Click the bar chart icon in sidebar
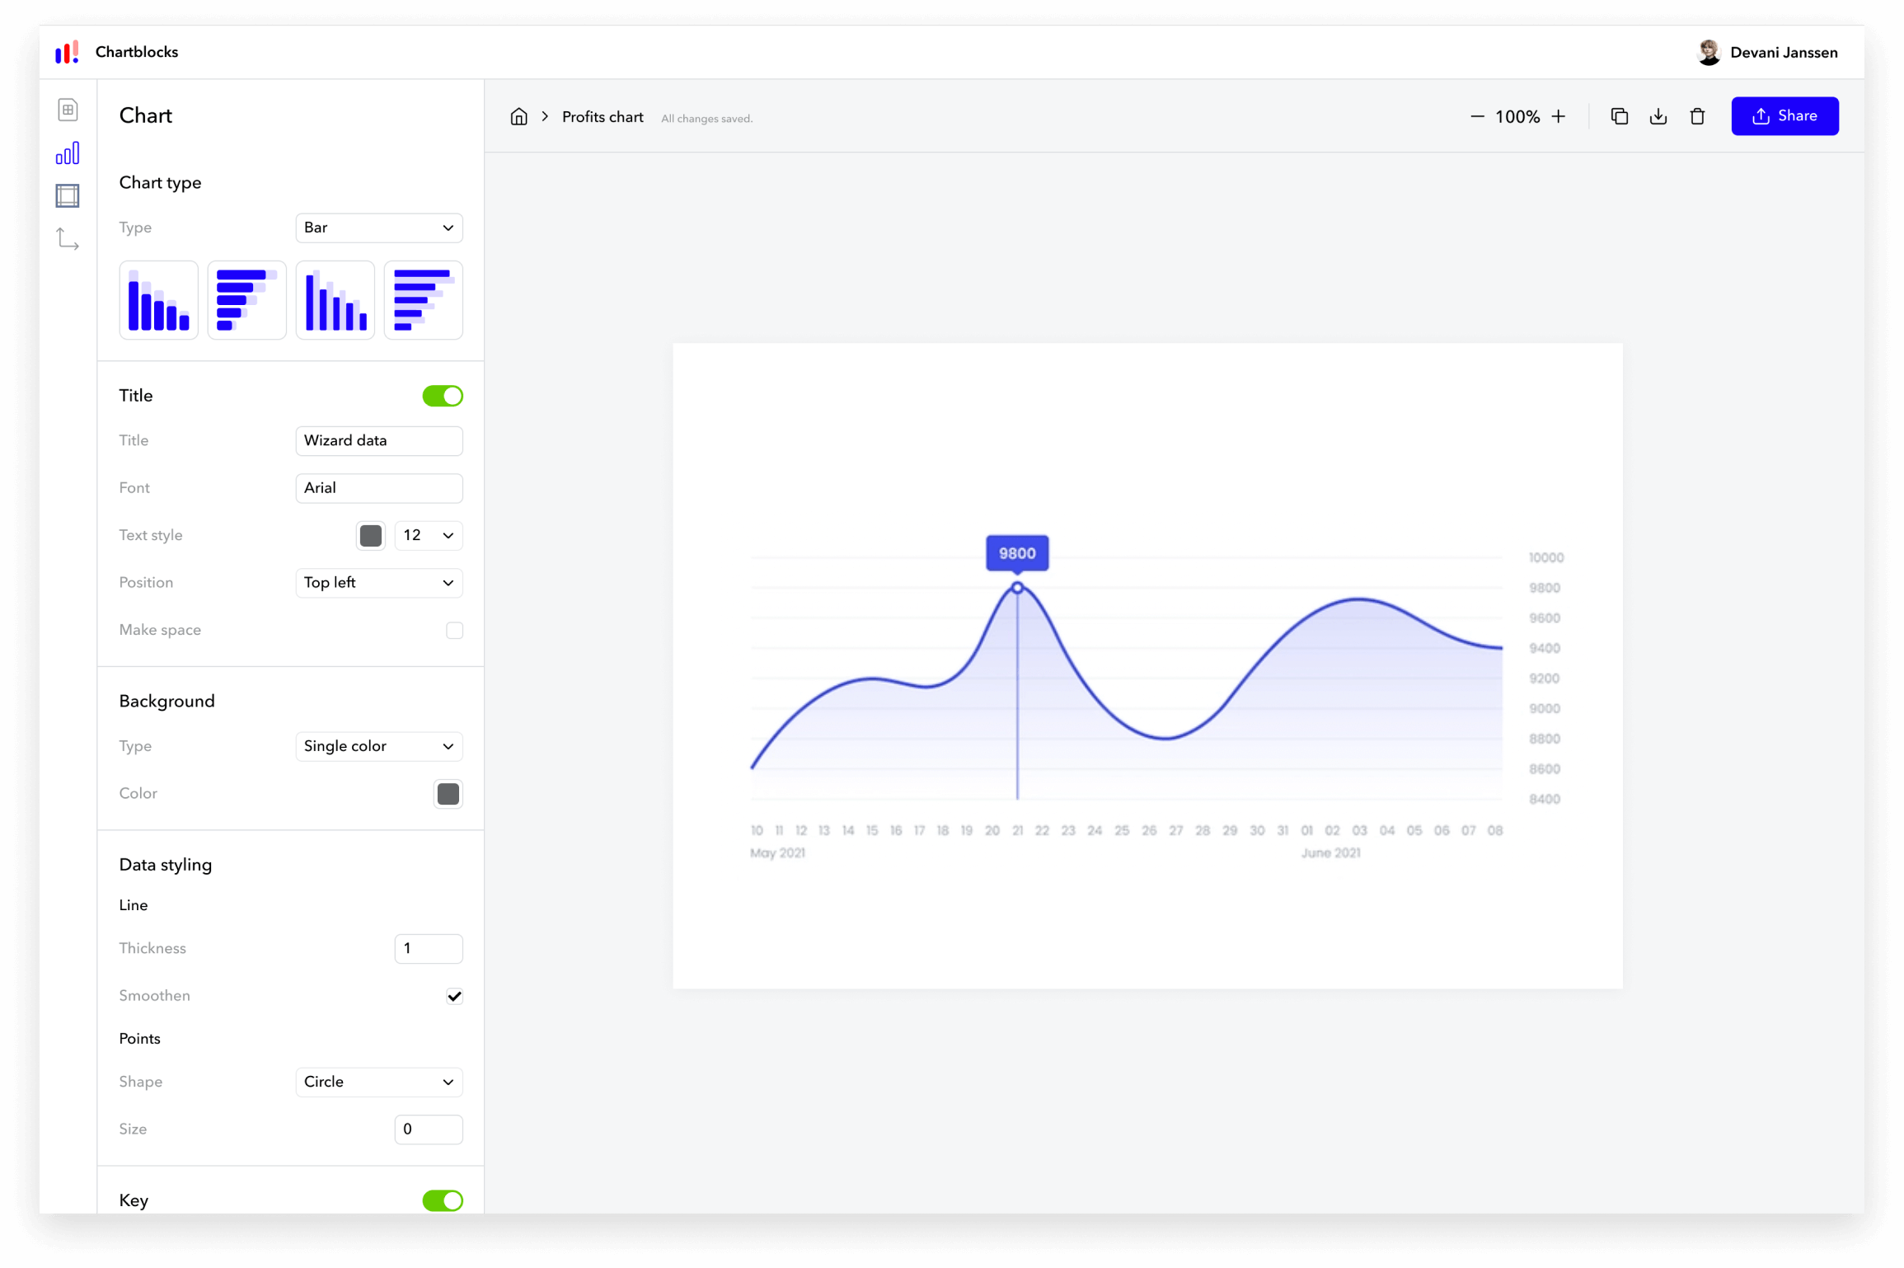 click(68, 153)
